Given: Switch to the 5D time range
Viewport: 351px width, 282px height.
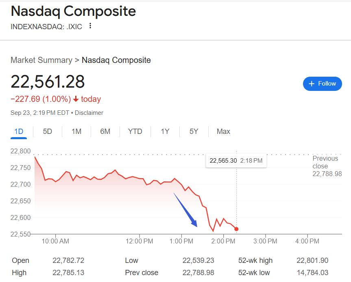Looking at the screenshot, I should [x=48, y=131].
